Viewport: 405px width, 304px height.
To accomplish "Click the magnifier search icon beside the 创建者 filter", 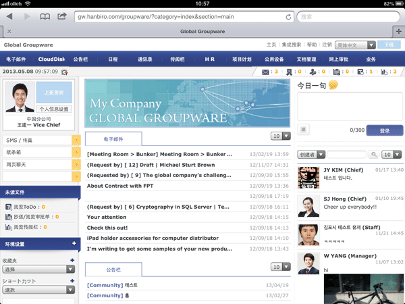I will [373, 155].
